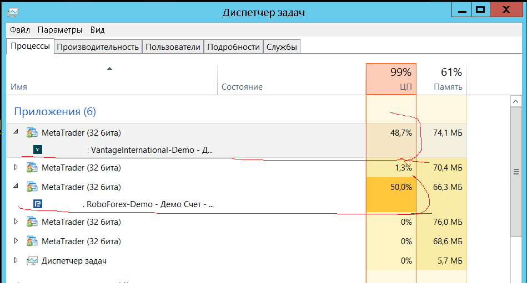Viewport: 527px width, 283px height.
Task: Sort by the Память 61% column header
Action: 441,79
